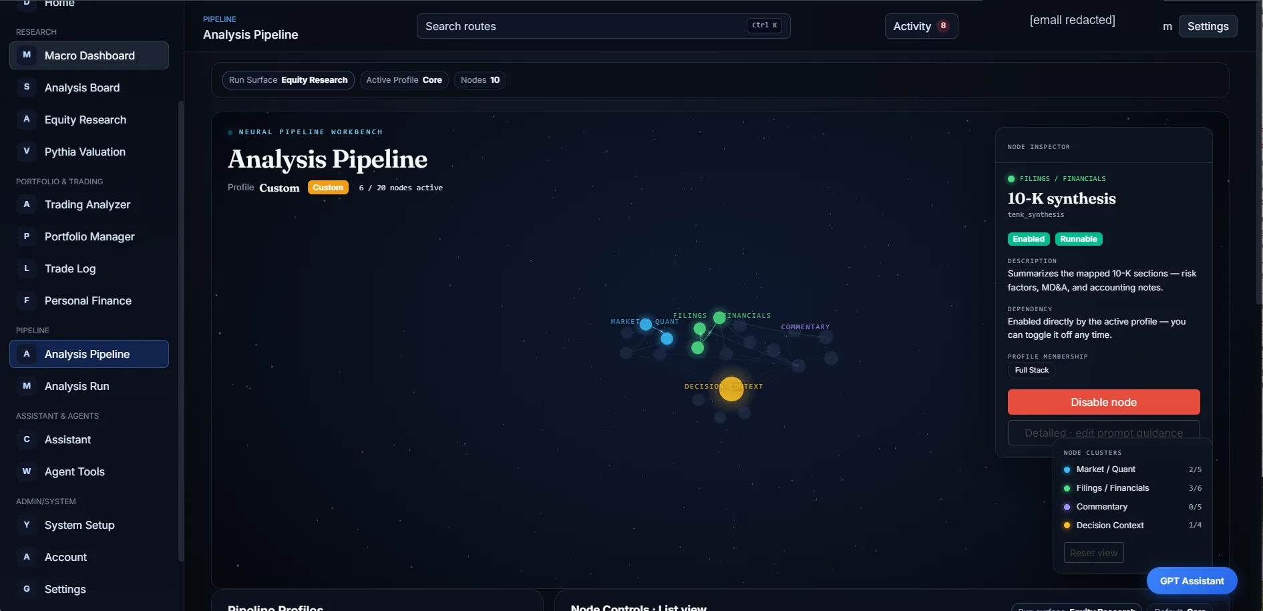Select the lower blue Quant node
Viewport: 1263px width, 611px height.
tap(667, 339)
